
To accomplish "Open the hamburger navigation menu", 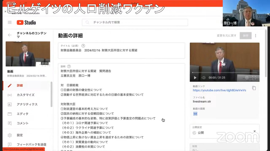I will (x=10, y=22).
